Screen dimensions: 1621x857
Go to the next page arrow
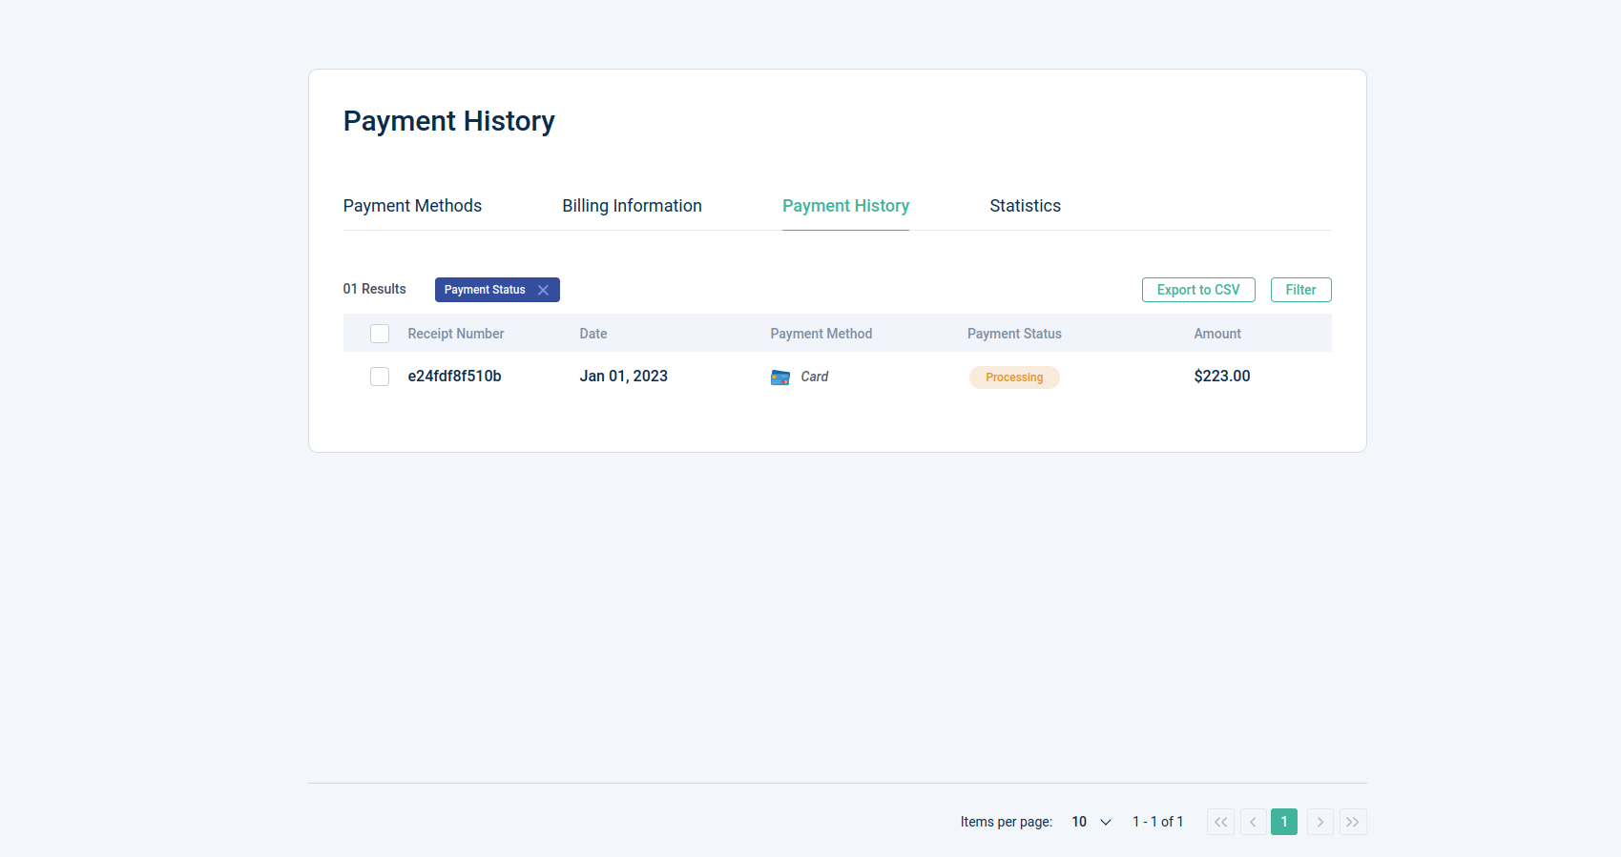[1320, 822]
